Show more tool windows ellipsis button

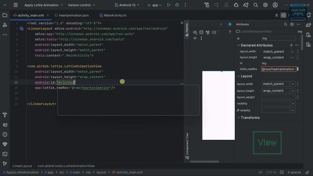pyautogui.click(x=5, y=35)
